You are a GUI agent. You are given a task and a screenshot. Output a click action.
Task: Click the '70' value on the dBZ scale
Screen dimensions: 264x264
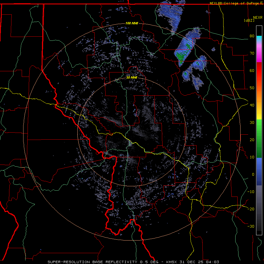coord(252,53)
